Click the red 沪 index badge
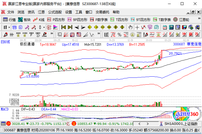 (8, 124)
